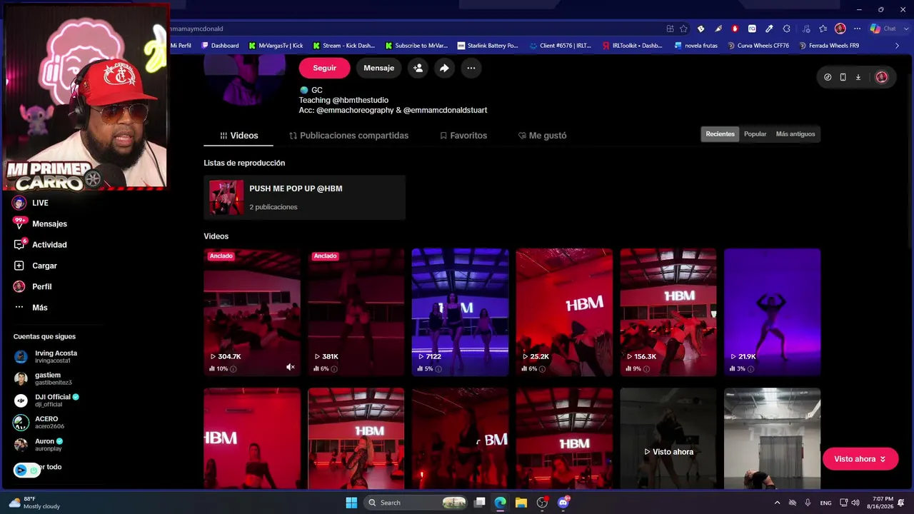Sort videos by Popular
This screenshot has height=514, width=914.
[755, 134]
